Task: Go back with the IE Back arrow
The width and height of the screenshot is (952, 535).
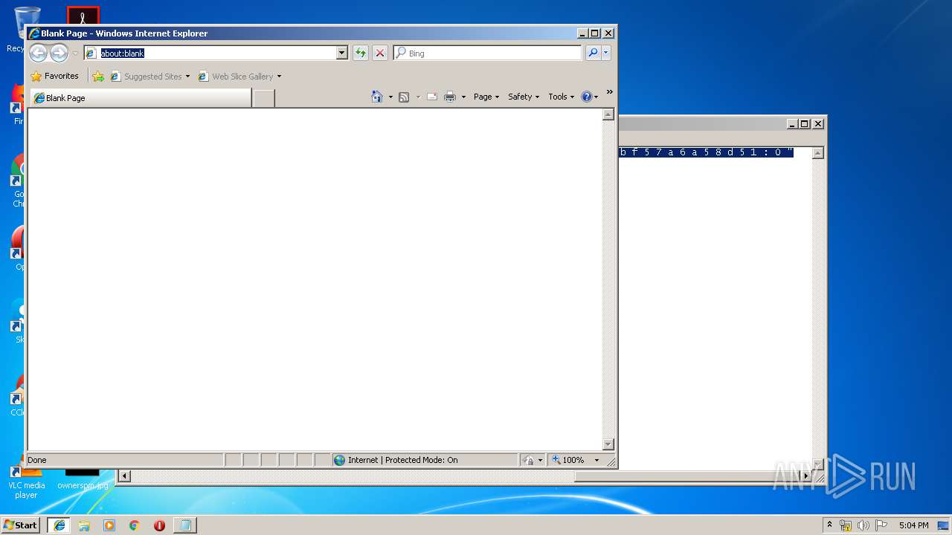Action: tap(38, 53)
